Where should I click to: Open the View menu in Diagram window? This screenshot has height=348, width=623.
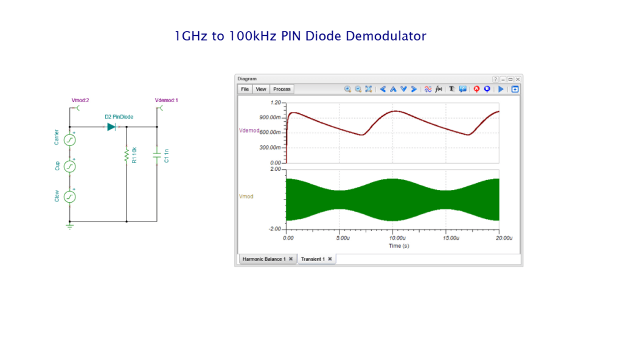tap(261, 89)
